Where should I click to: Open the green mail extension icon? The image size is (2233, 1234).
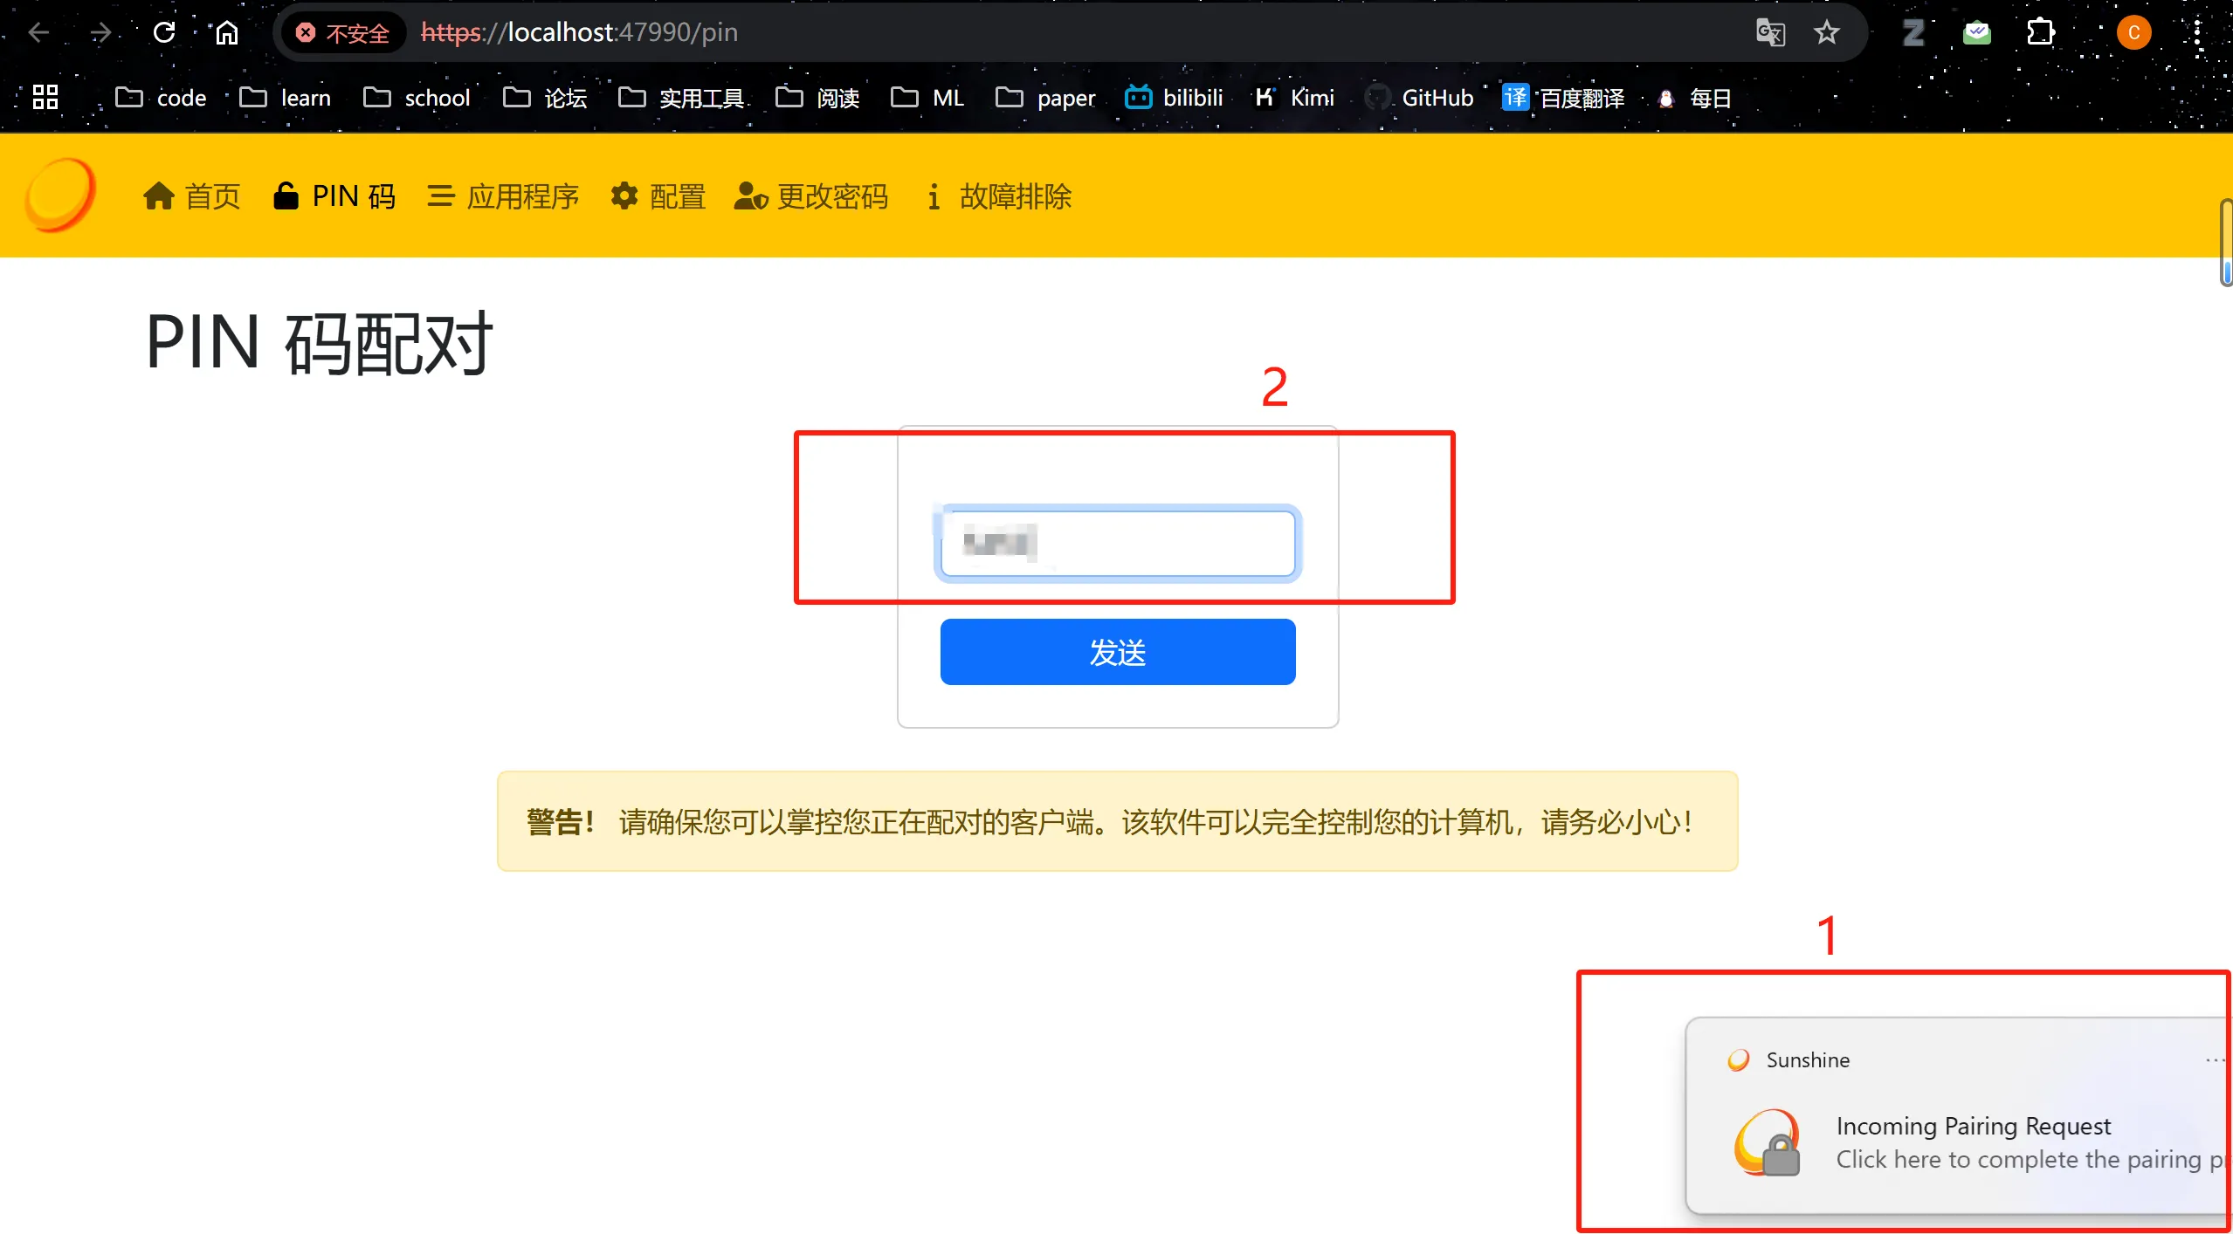pos(1977,33)
